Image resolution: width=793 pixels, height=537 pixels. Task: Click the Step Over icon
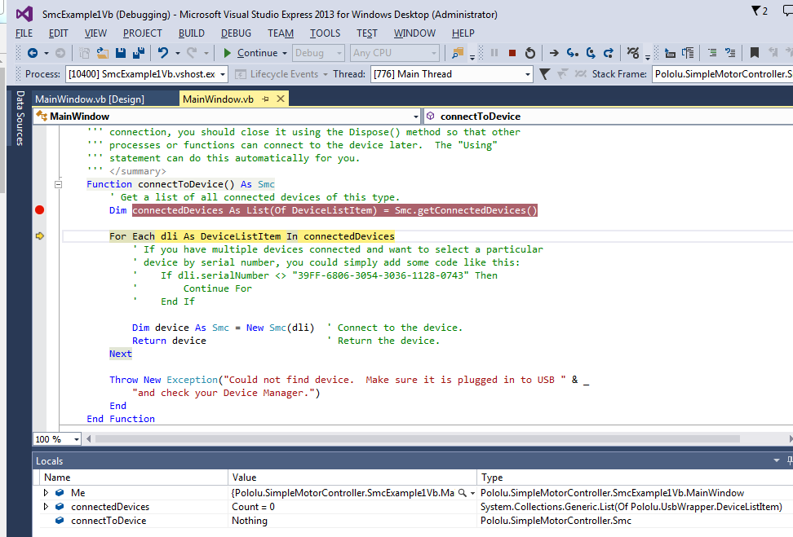pyautogui.click(x=590, y=53)
